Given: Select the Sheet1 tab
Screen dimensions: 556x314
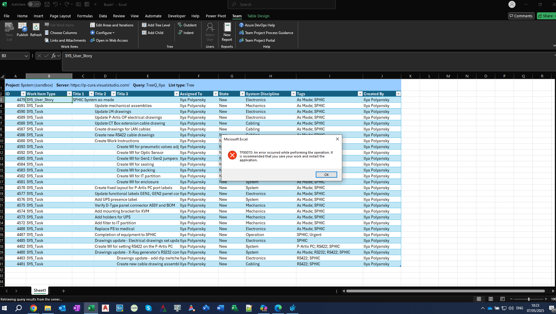Looking at the screenshot, I should (40, 291).
